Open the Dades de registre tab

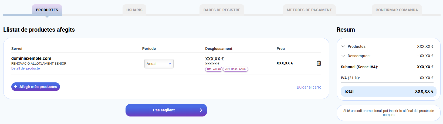point(222,10)
